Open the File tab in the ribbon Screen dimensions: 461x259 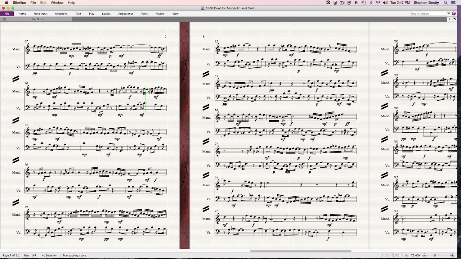[7, 14]
